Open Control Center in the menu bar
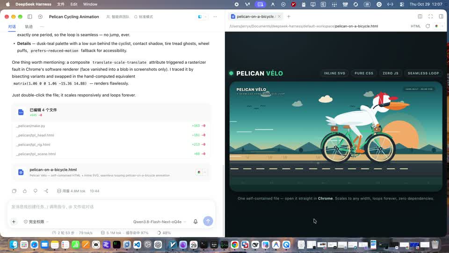The width and height of the screenshot is (449, 253). pyautogui.click(x=402, y=4)
